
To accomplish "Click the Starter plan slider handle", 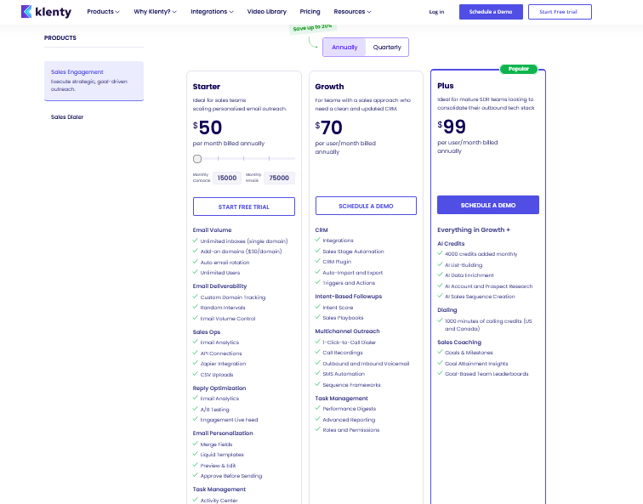I will click(x=197, y=159).
